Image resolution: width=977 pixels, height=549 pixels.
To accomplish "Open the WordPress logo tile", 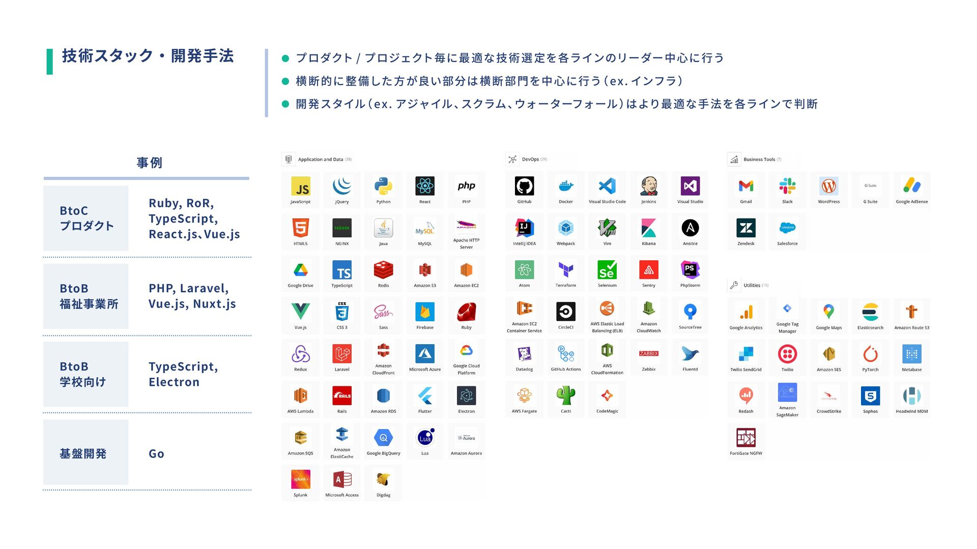I will tap(829, 187).
